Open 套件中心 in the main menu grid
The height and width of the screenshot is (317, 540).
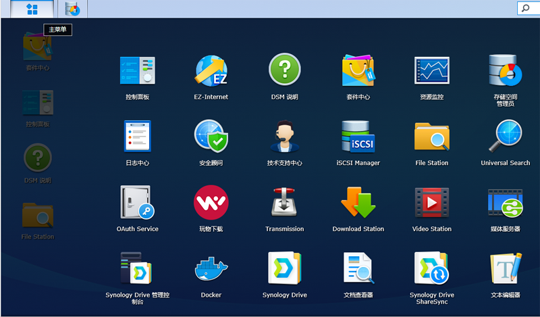(358, 70)
